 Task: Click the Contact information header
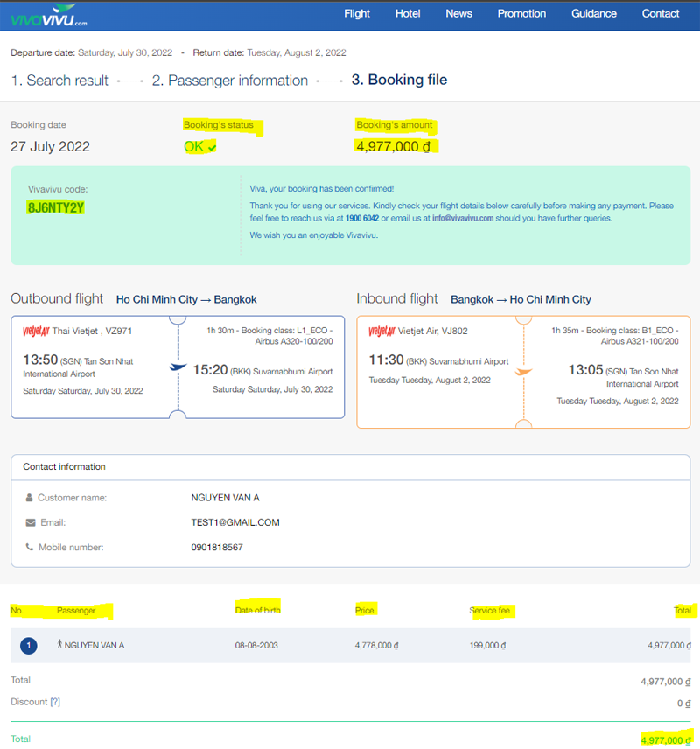pos(64,466)
